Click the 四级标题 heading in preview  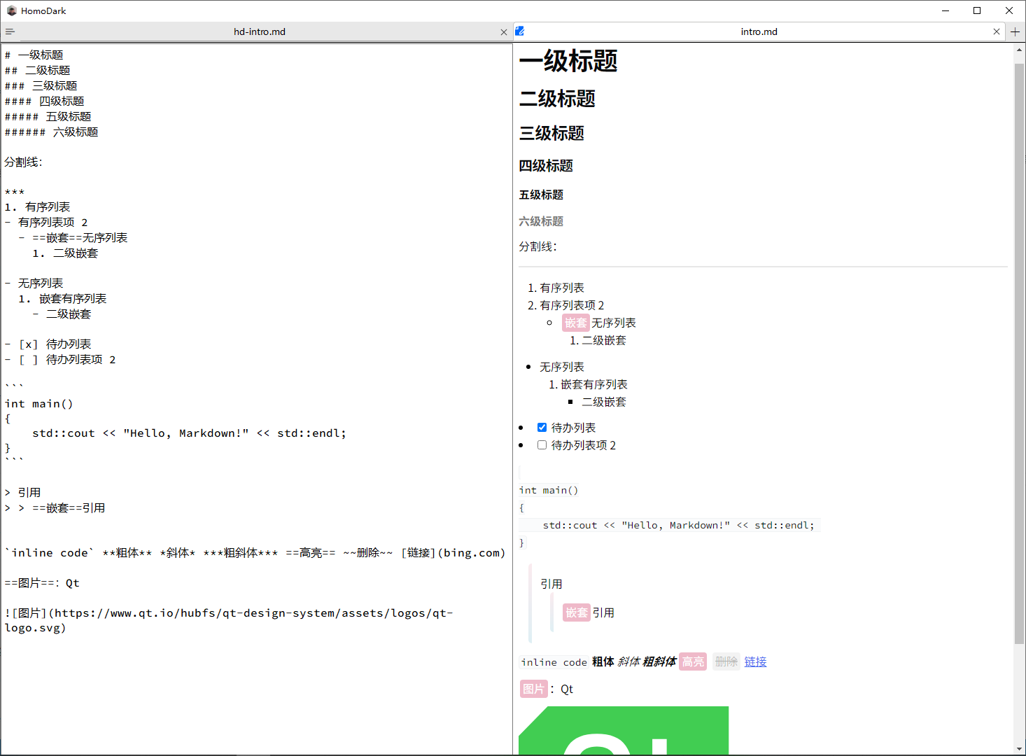[546, 166]
